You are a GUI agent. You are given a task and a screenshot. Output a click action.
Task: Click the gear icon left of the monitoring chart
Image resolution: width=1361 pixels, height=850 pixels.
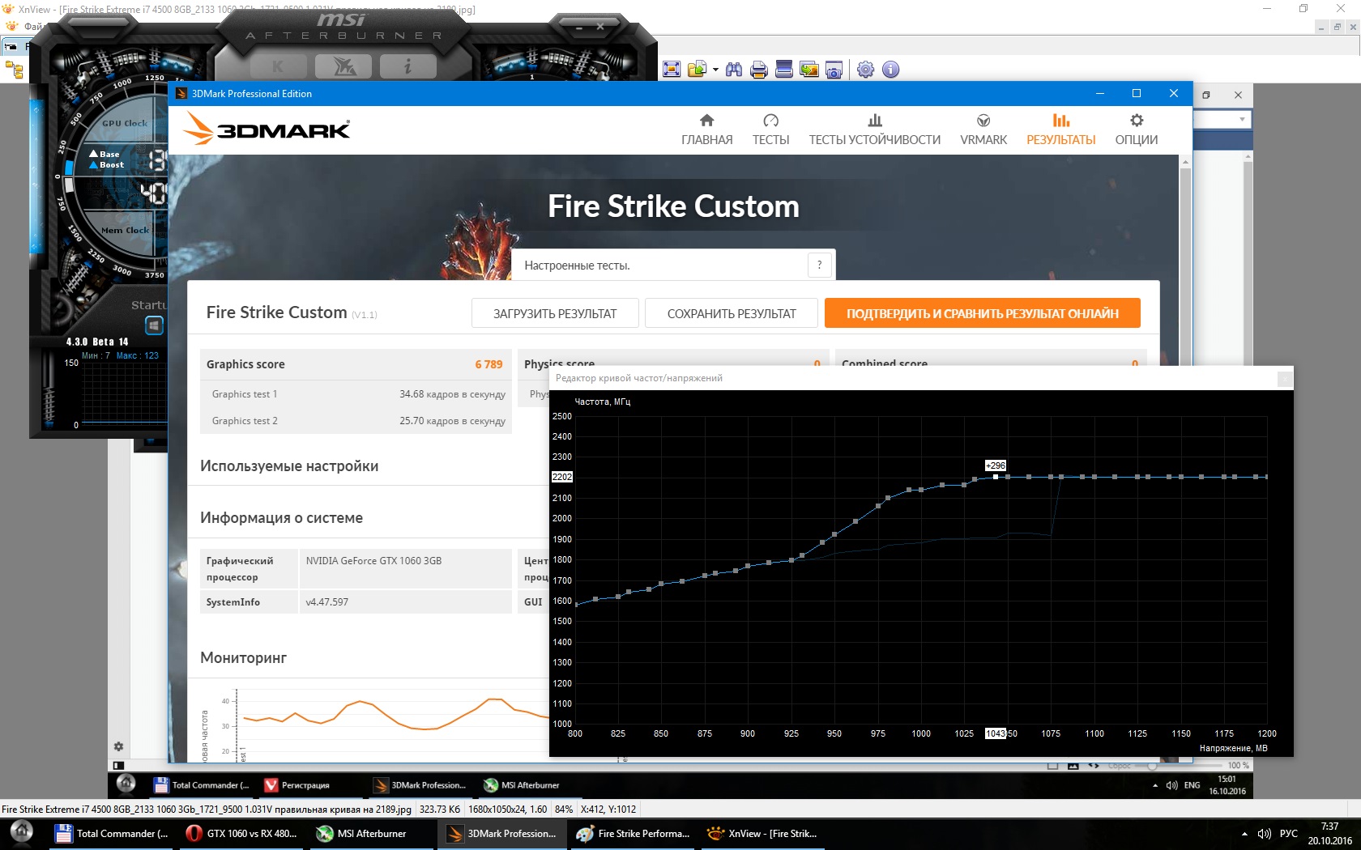(118, 746)
